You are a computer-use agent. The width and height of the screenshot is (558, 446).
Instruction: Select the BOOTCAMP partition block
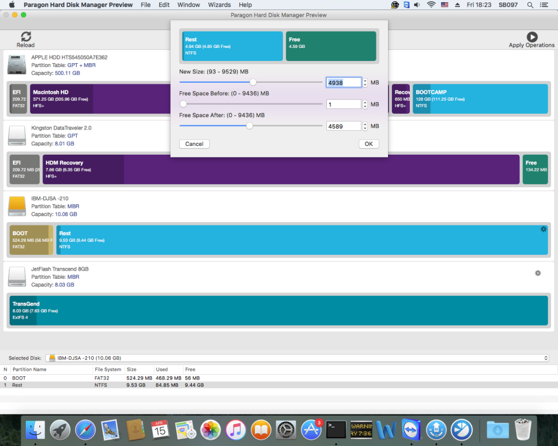(x=480, y=99)
